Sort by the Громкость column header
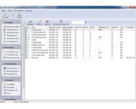The image size is (136, 109). coord(78,27)
